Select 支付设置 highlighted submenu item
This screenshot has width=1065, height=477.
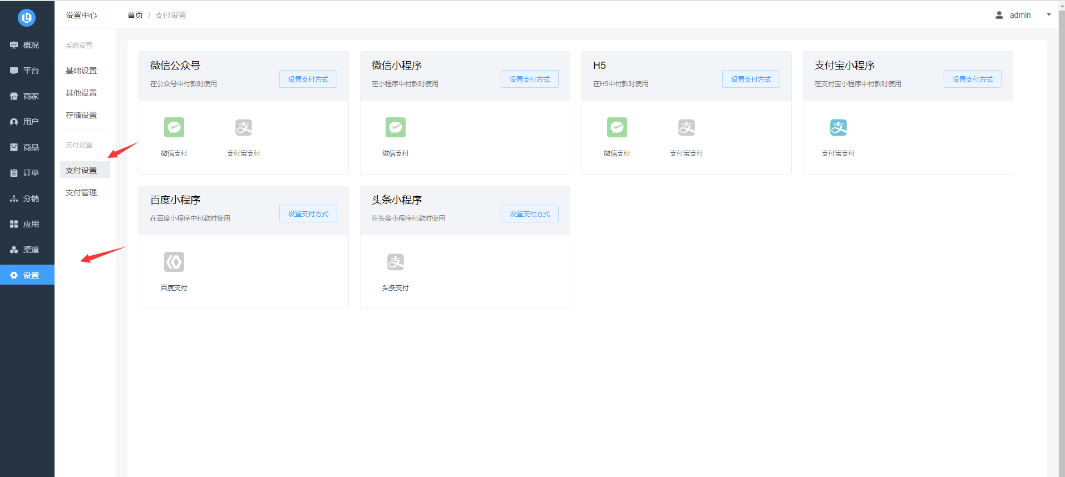(85, 170)
